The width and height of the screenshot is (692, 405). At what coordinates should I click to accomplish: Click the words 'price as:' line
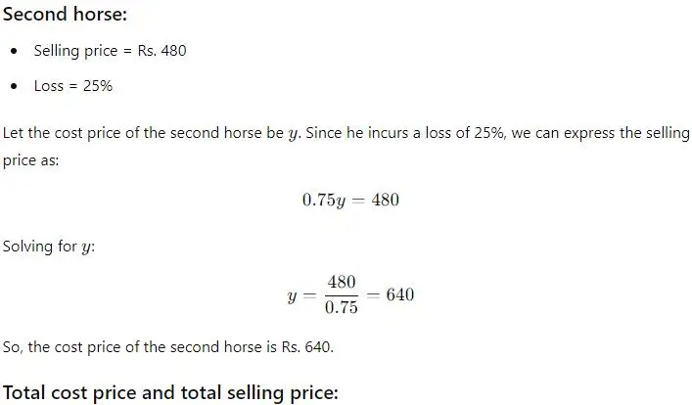pyautogui.click(x=30, y=160)
